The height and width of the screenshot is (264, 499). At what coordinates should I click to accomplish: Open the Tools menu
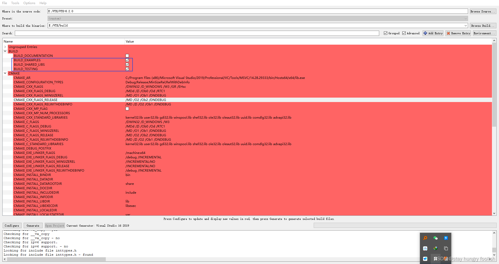click(15, 3)
